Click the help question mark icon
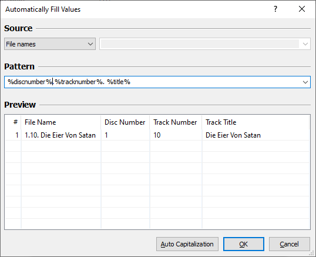The image size is (316, 257). point(275,9)
